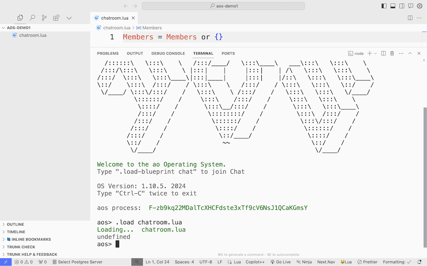Open the Search view in the sidebar

pos(32,18)
